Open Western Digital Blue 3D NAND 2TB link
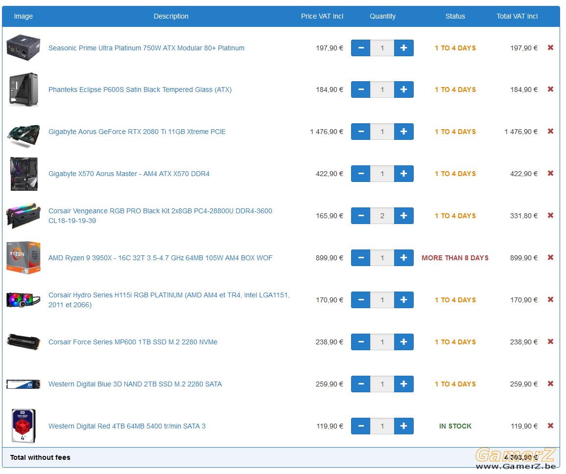The height and width of the screenshot is (474, 566). [135, 384]
